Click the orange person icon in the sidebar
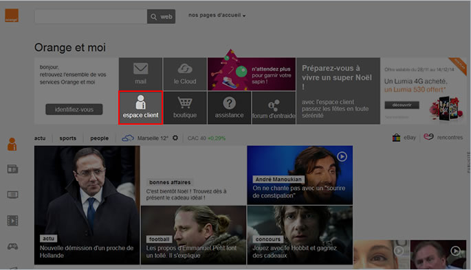The height and width of the screenshot is (270, 471). (x=12, y=145)
